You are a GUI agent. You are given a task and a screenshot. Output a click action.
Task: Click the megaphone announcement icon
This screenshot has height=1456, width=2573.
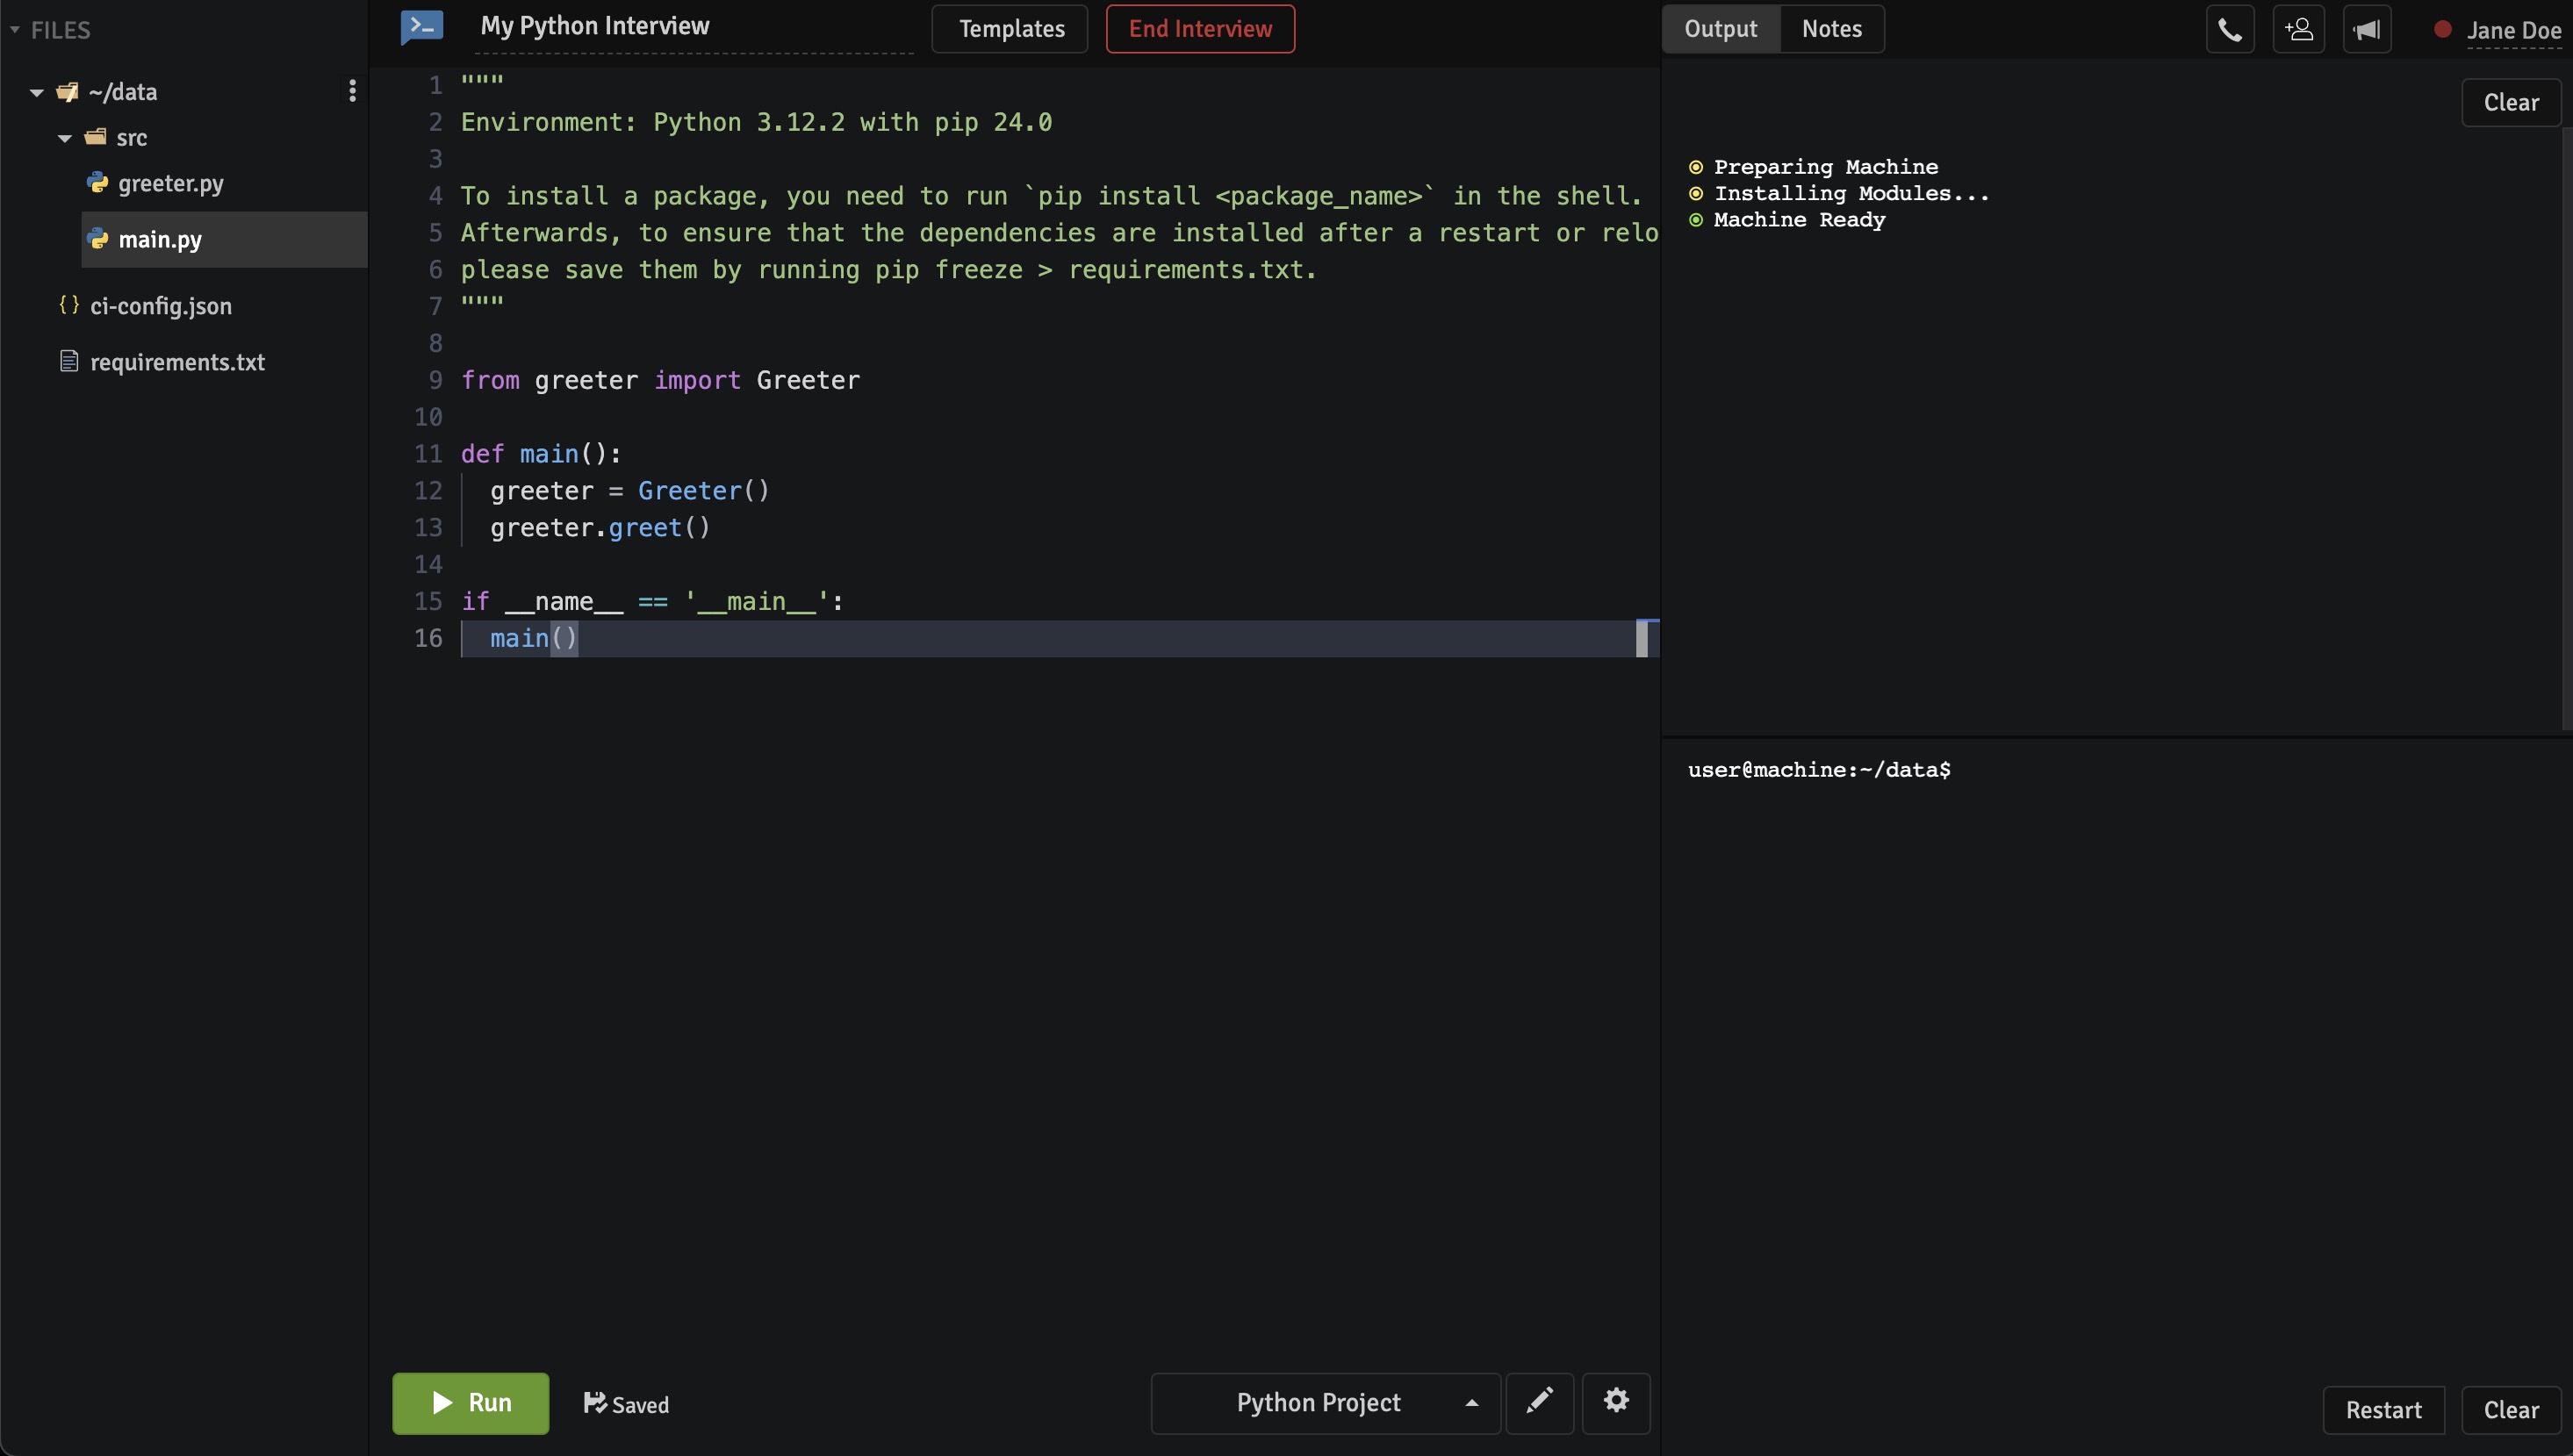tap(2366, 29)
